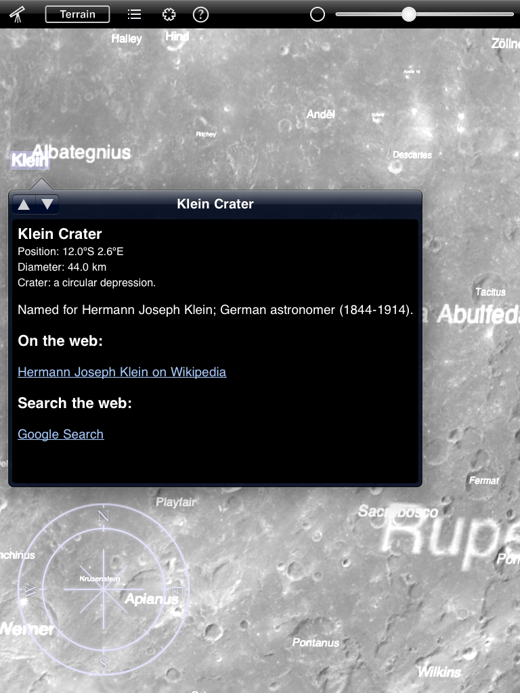Tap the Descartes label on the map

412,155
